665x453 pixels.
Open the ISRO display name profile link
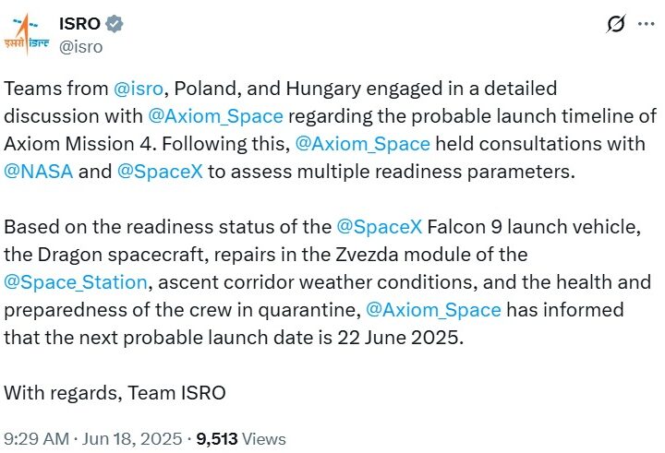click(79, 23)
